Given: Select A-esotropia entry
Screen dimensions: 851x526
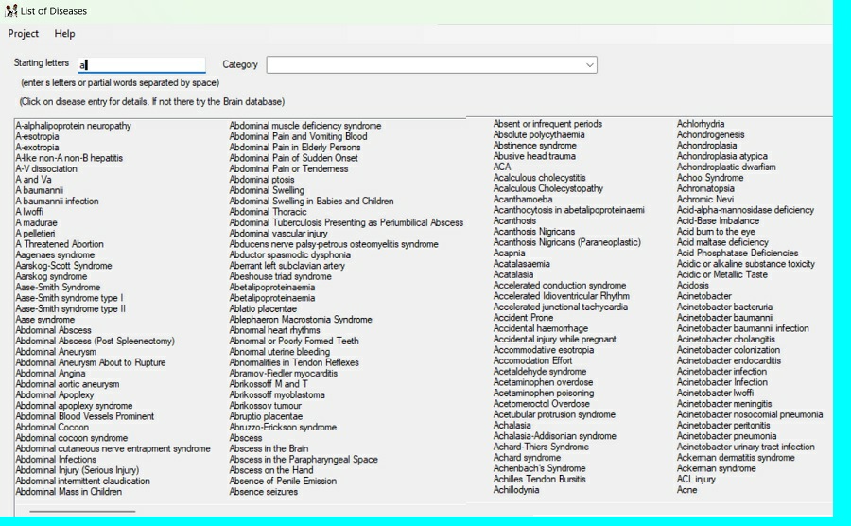Looking at the screenshot, I should (x=37, y=137).
